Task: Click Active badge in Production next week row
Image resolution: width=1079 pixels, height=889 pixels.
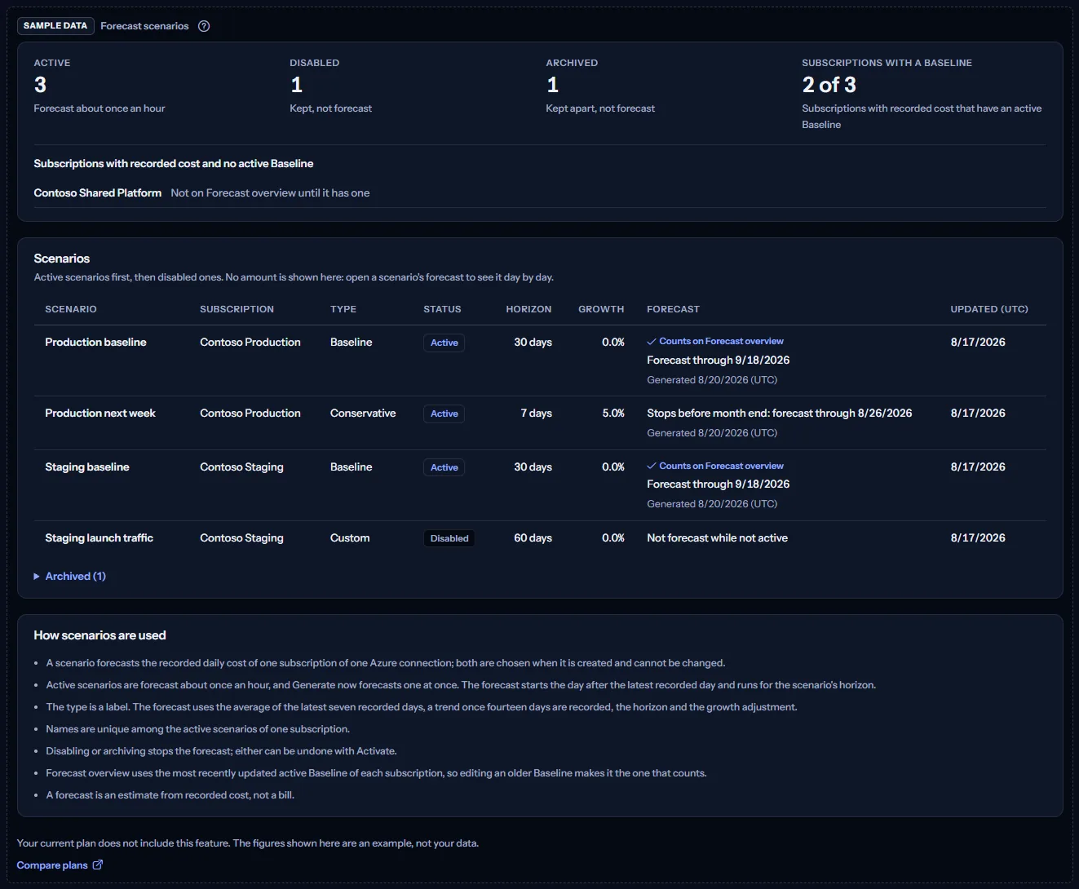Action: (x=444, y=414)
